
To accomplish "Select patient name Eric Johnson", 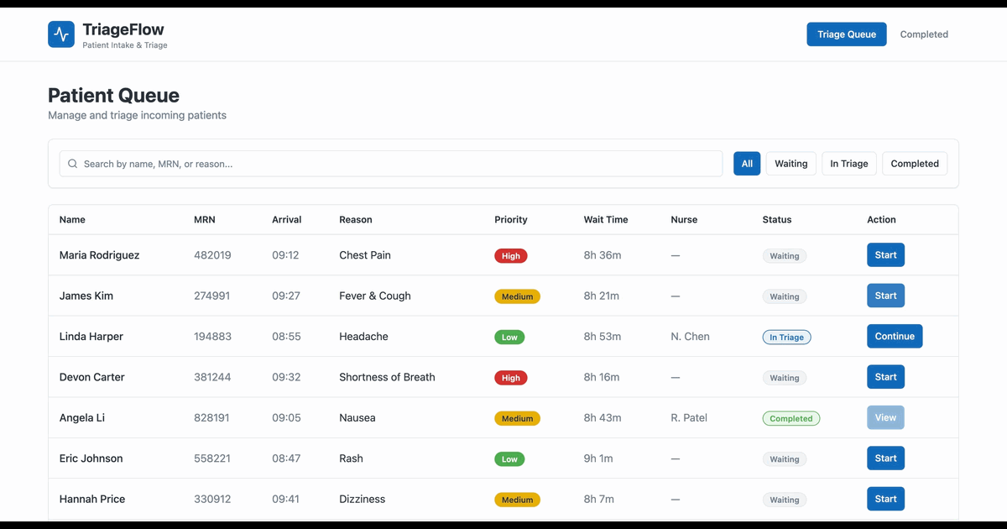I will 91,458.
